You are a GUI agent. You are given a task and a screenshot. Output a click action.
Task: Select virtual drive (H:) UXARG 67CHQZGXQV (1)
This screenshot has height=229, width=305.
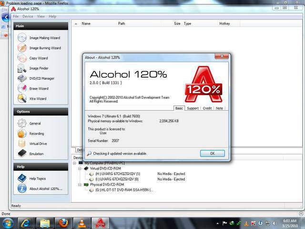pos(118,174)
